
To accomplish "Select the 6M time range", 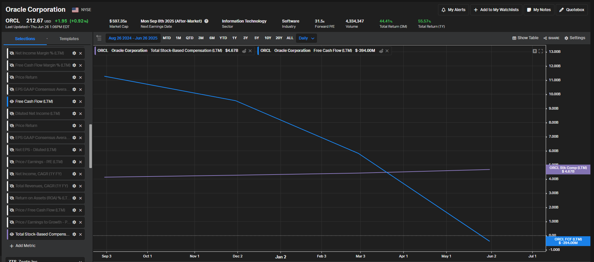I will pos(212,38).
